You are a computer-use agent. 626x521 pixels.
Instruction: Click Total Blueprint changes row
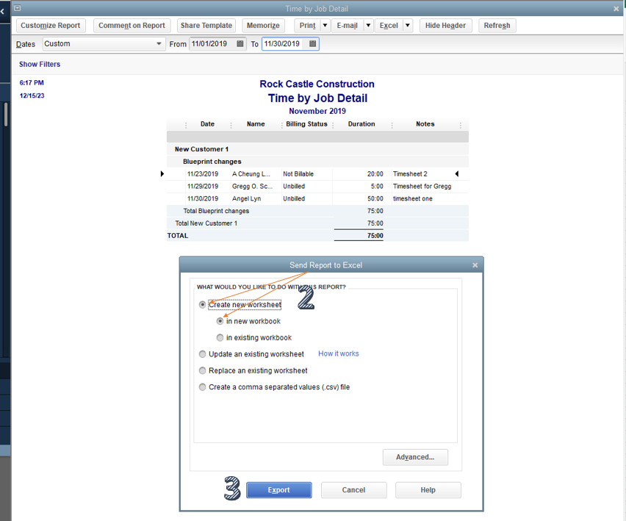[x=317, y=211]
